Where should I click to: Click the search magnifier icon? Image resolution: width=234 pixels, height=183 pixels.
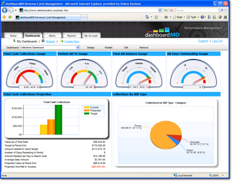coord(222,10)
